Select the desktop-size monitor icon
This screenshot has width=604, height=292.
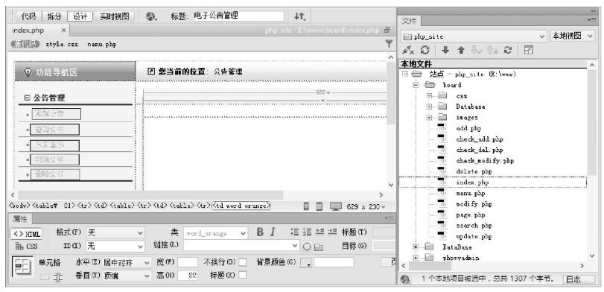336,206
